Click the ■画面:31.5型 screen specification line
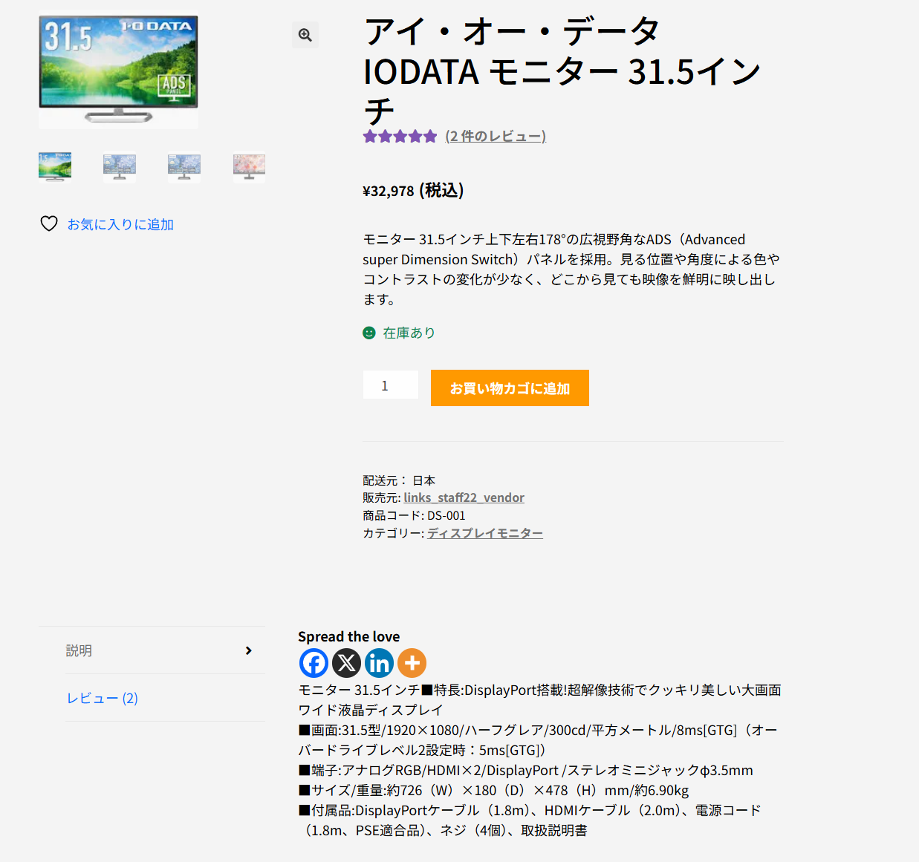Viewport: 919px width, 862px height. [538, 740]
